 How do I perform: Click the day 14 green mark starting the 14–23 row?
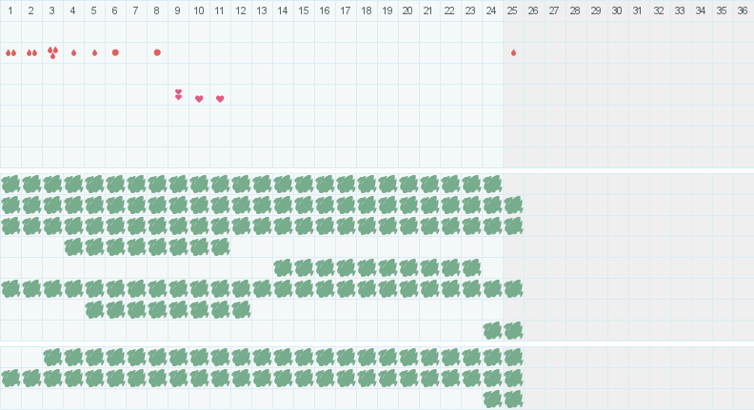283,267
